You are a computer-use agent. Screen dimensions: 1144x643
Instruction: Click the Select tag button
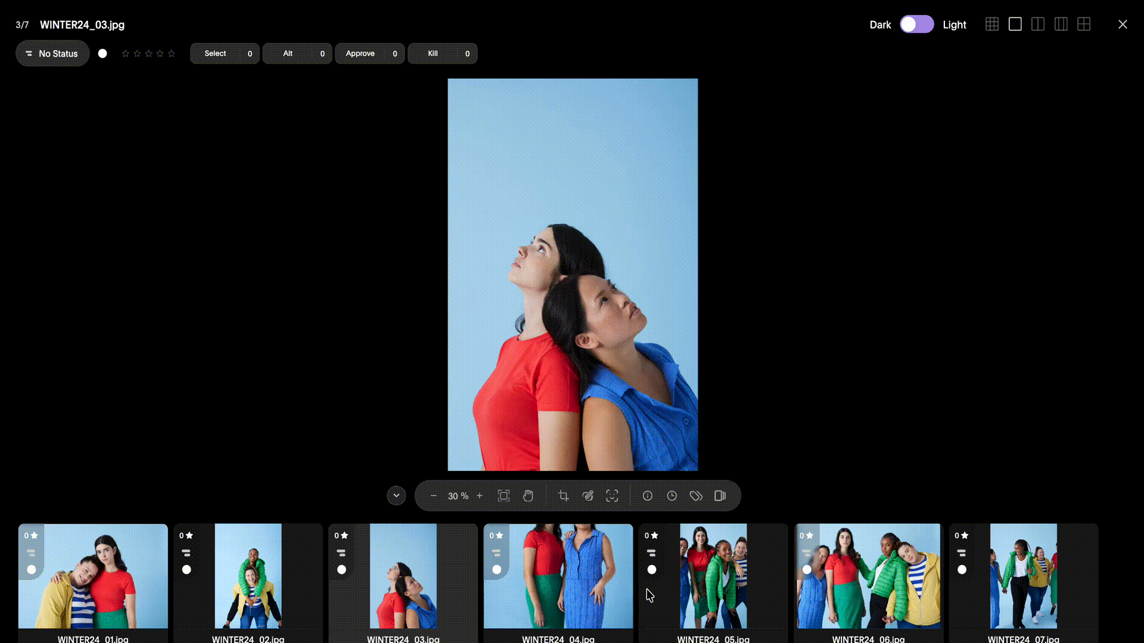pos(225,54)
